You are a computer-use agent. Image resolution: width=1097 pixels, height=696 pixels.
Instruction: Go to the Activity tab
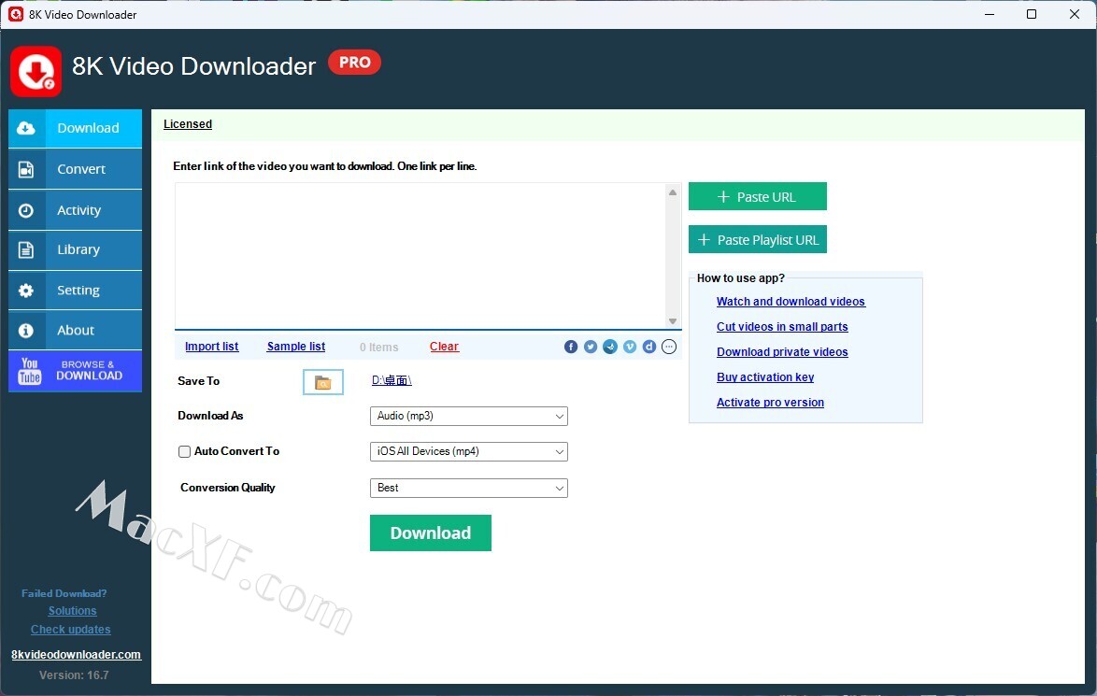click(x=76, y=210)
